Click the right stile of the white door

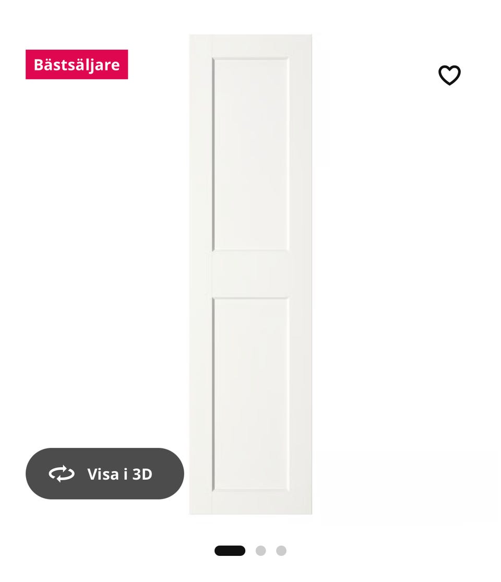pyautogui.click(x=301, y=275)
